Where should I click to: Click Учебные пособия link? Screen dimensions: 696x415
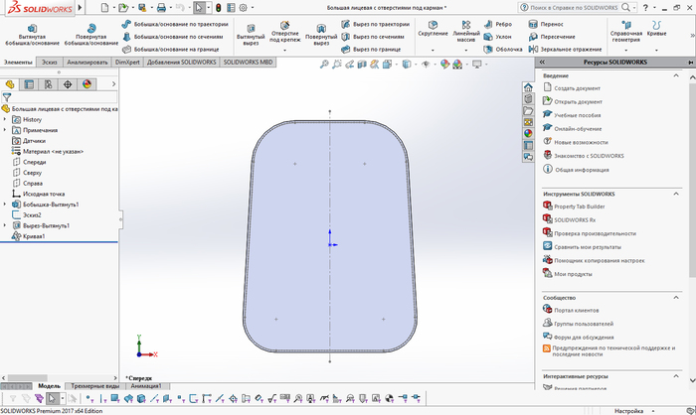pos(577,115)
